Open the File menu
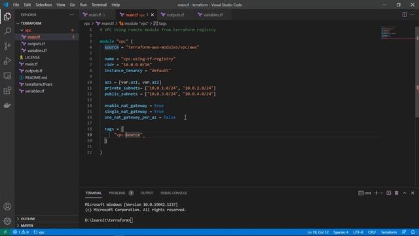The width and height of the screenshot is (419, 236). tap(16, 5)
